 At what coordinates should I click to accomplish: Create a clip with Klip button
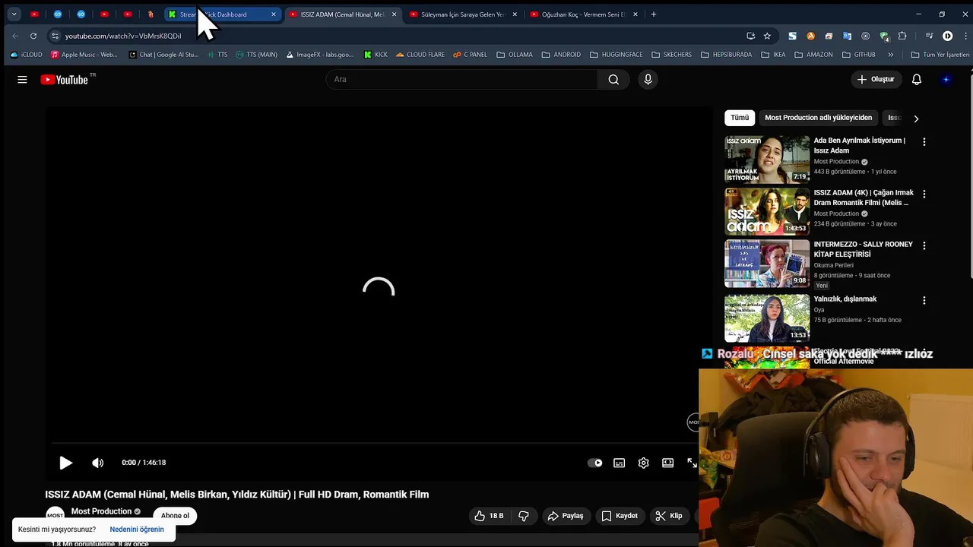(x=669, y=516)
